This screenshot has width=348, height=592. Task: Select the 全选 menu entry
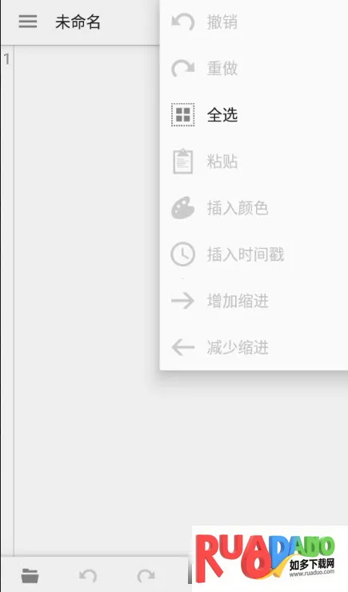(x=254, y=114)
